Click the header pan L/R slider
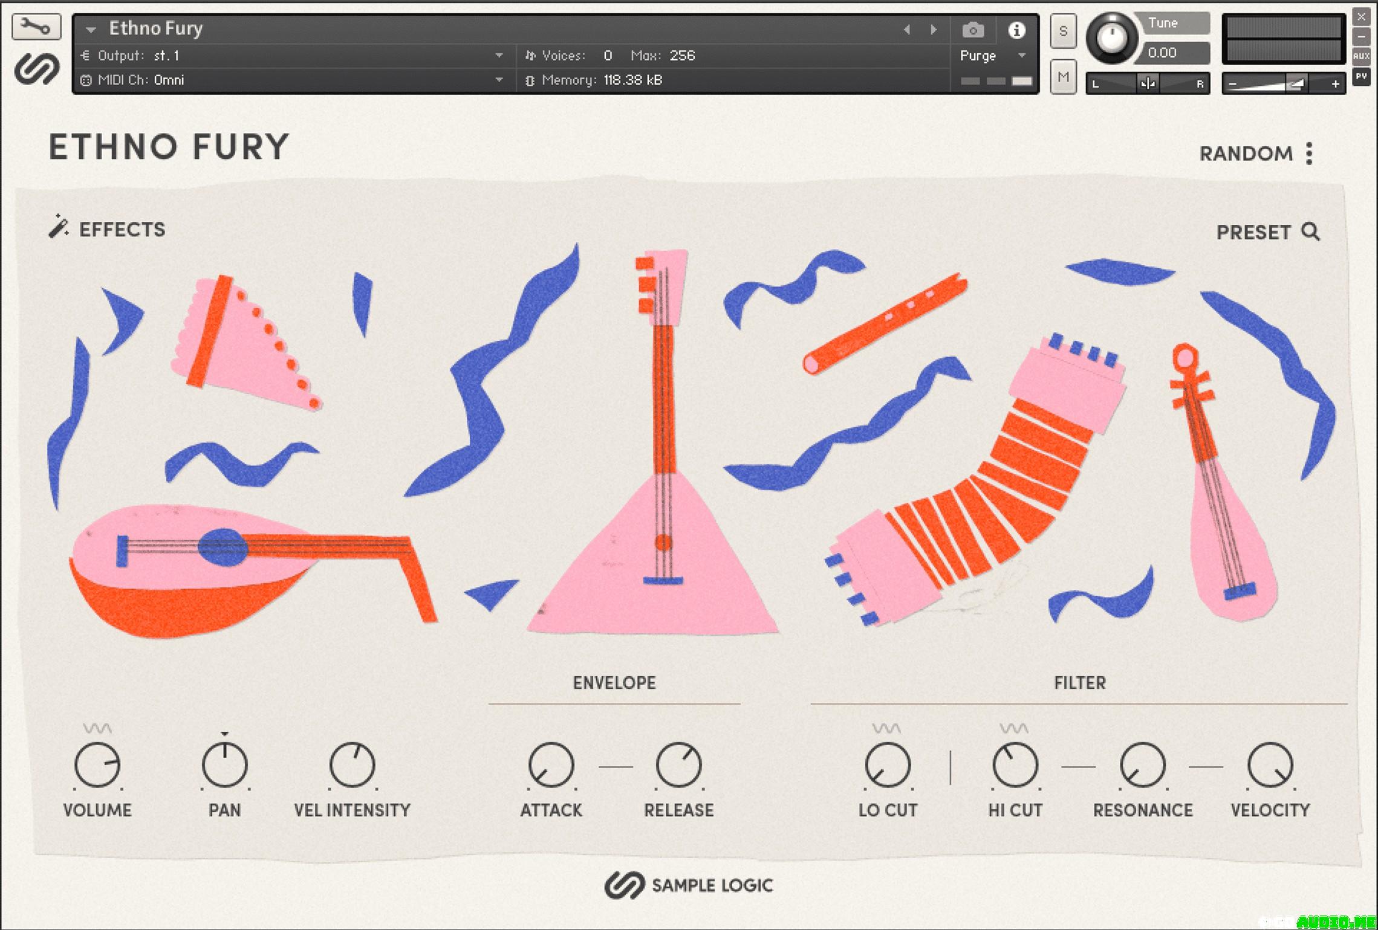Image resolution: width=1378 pixels, height=930 pixels. tap(1148, 83)
